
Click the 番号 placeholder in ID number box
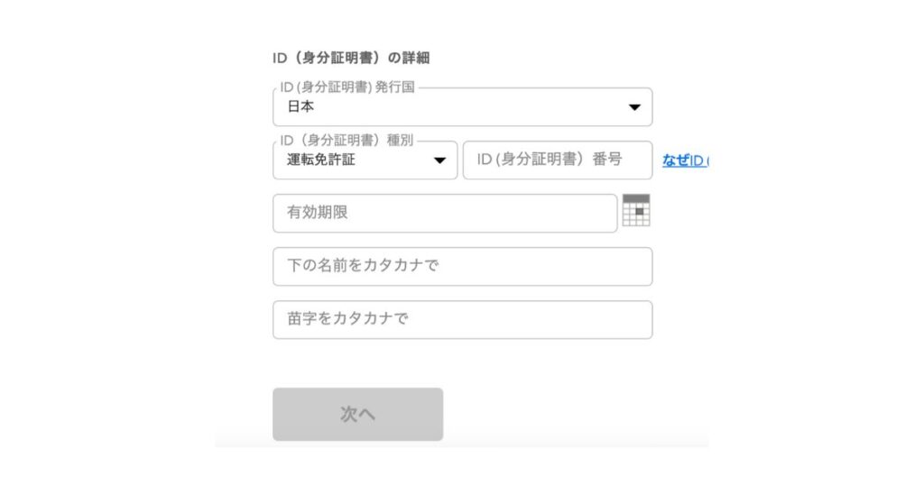(607, 159)
